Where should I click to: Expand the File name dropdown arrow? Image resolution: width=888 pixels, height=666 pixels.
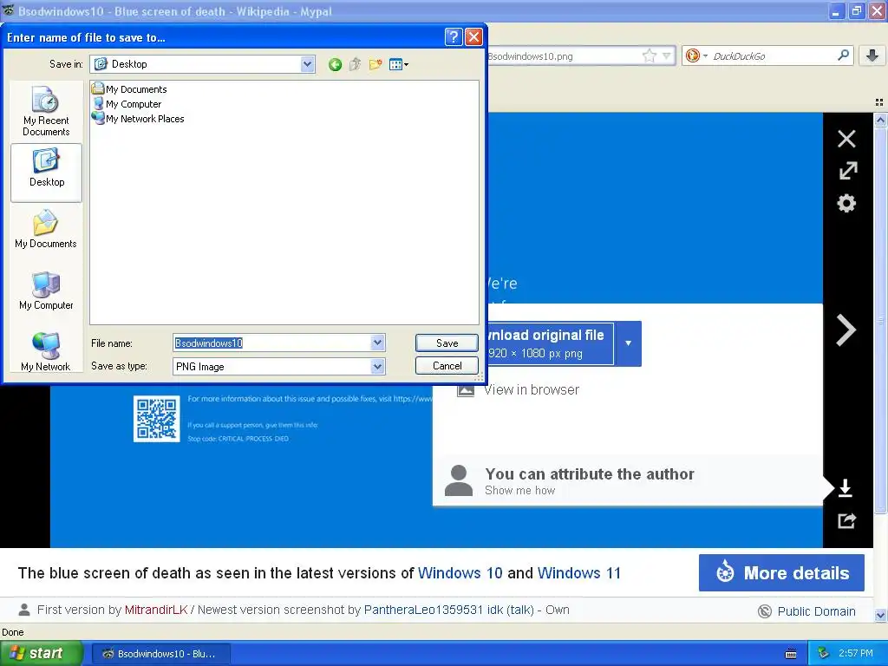pyautogui.click(x=377, y=343)
